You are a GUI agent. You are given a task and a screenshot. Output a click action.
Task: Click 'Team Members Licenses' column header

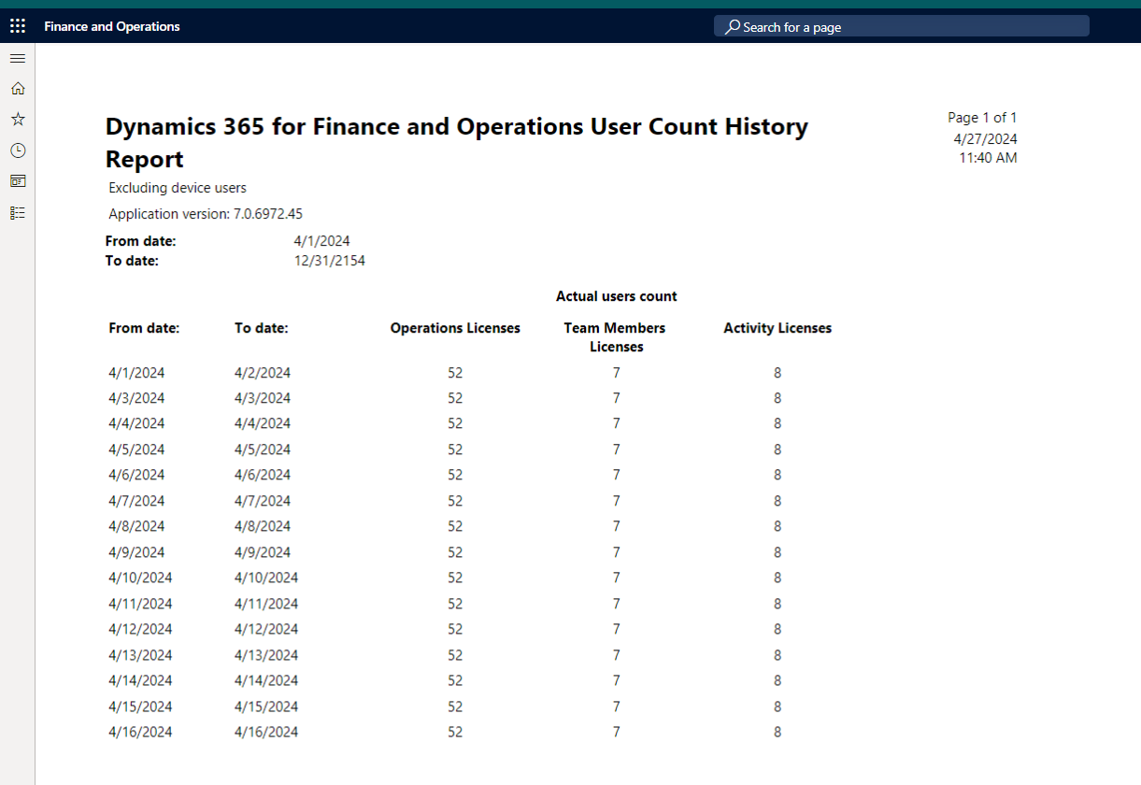point(616,337)
